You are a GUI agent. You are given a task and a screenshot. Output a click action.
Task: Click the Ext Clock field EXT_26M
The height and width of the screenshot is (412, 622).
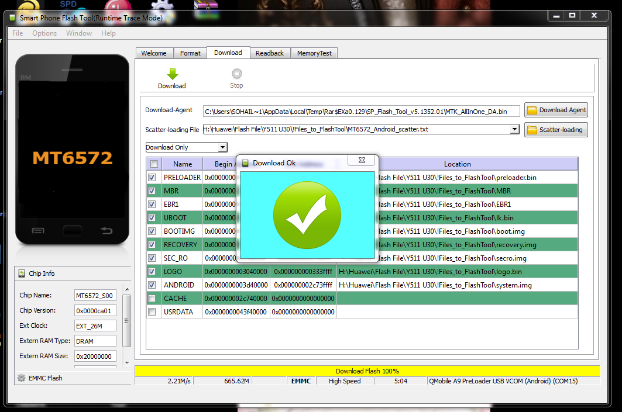(95, 326)
